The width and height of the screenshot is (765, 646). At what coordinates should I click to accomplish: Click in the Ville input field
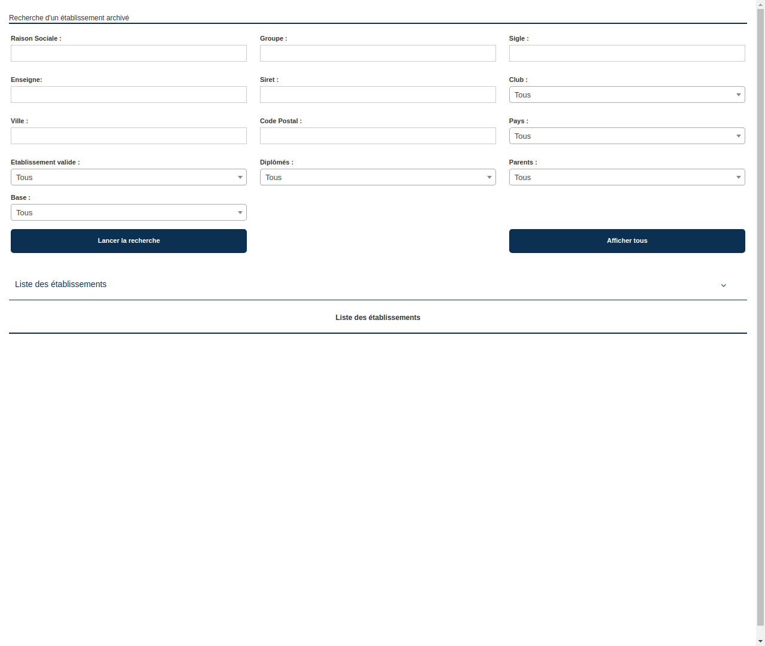click(x=128, y=136)
